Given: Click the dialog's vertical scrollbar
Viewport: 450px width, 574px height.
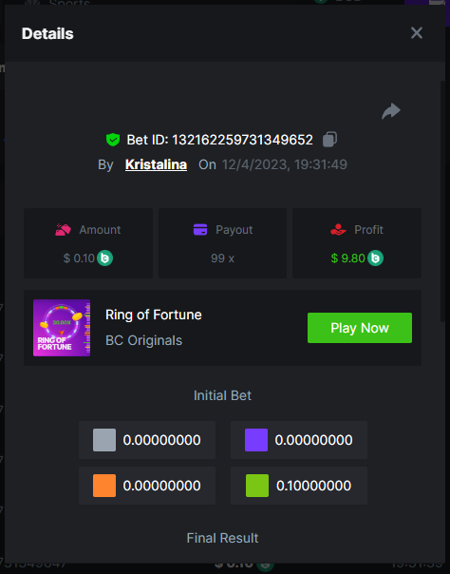Looking at the screenshot, I should coord(442,201).
